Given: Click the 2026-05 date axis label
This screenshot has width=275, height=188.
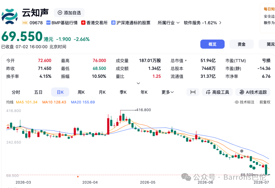Looking at the screenshot, I should pyautogui.click(x=148, y=182).
